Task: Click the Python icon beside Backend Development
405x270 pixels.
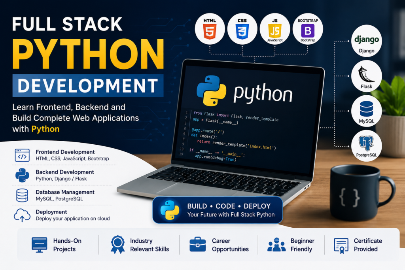Action: 22,175
